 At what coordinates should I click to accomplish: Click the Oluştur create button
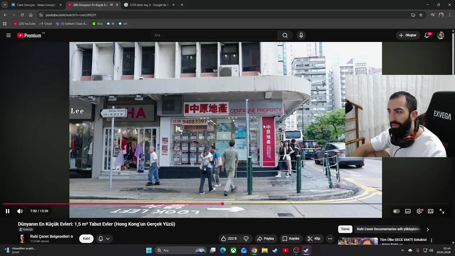[407, 35]
